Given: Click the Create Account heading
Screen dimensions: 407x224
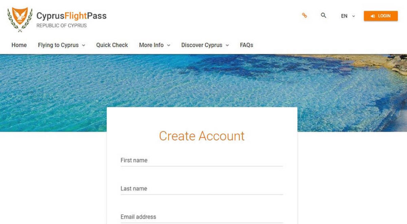Looking at the screenshot, I should pos(202,136).
